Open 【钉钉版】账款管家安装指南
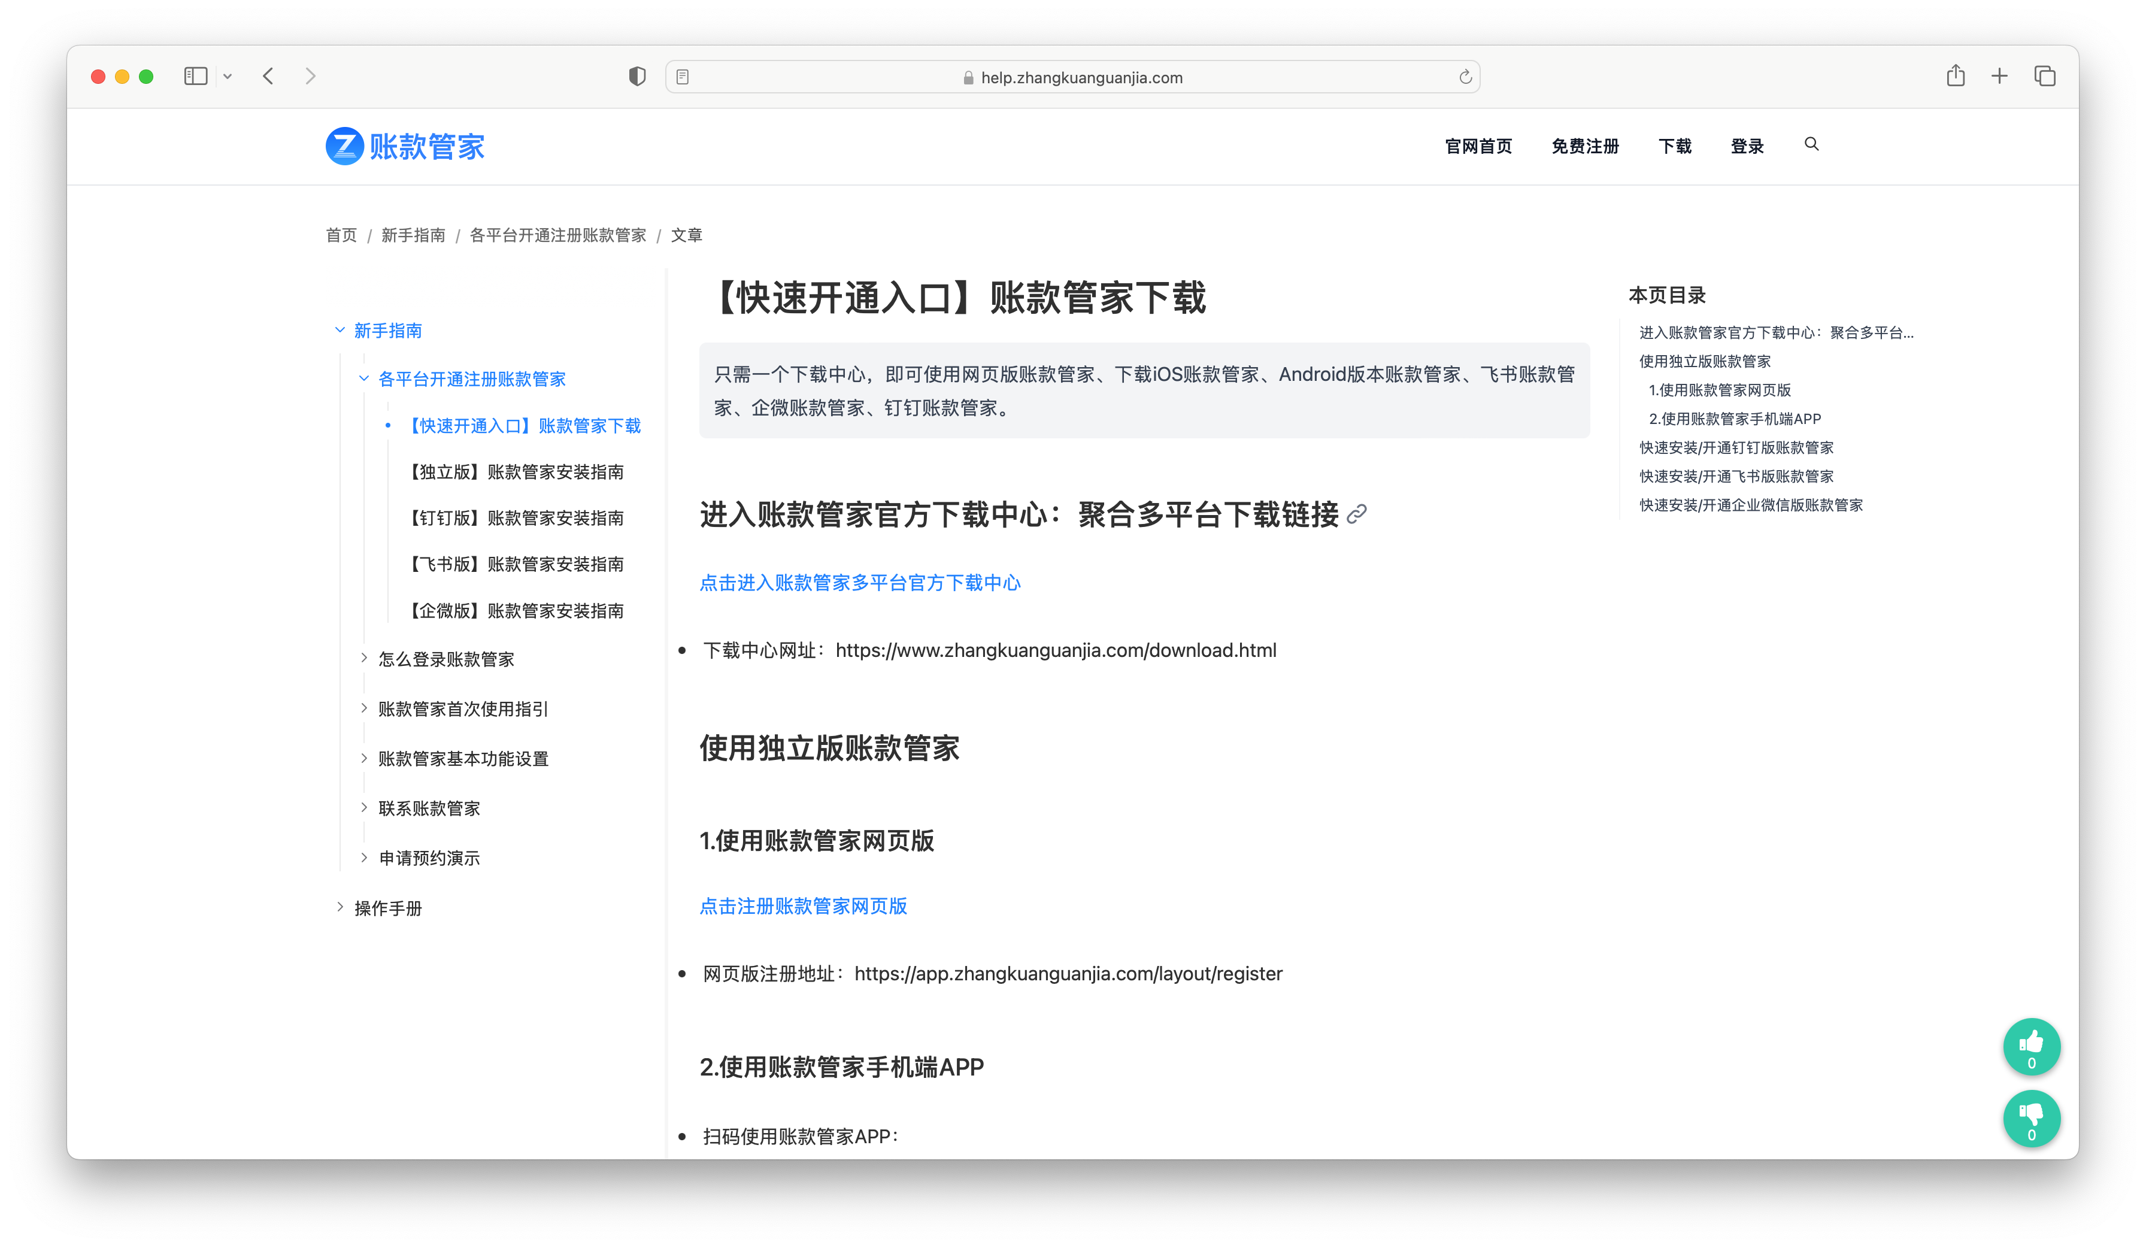This screenshot has width=2146, height=1248. tap(514, 518)
